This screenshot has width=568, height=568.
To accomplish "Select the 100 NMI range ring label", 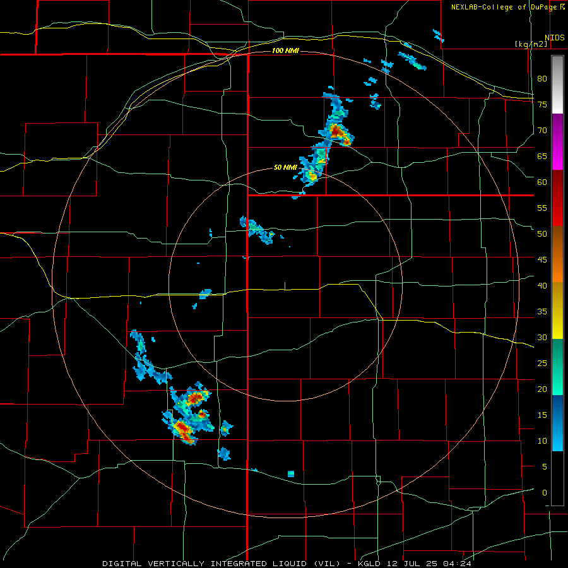I will click(x=285, y=50).
